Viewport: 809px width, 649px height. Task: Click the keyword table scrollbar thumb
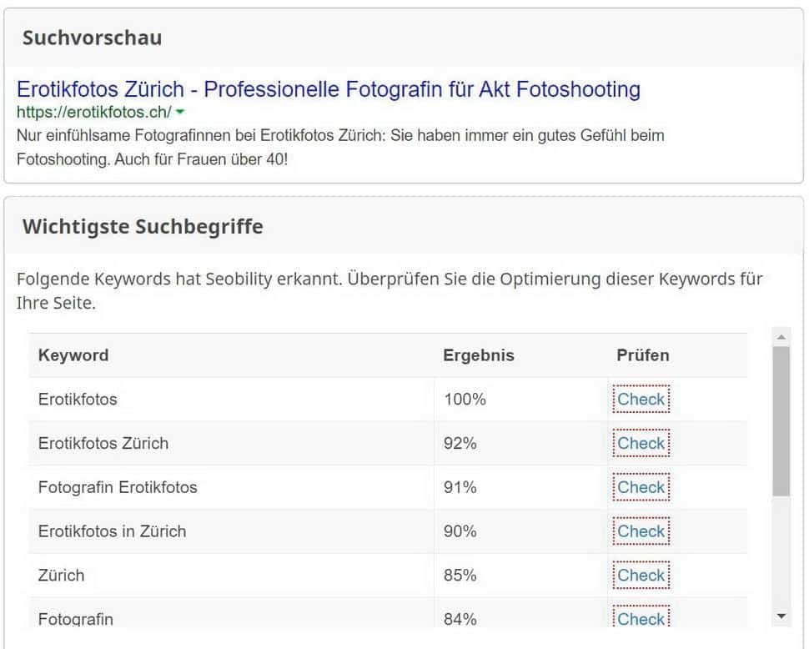(x=781, y=421)
